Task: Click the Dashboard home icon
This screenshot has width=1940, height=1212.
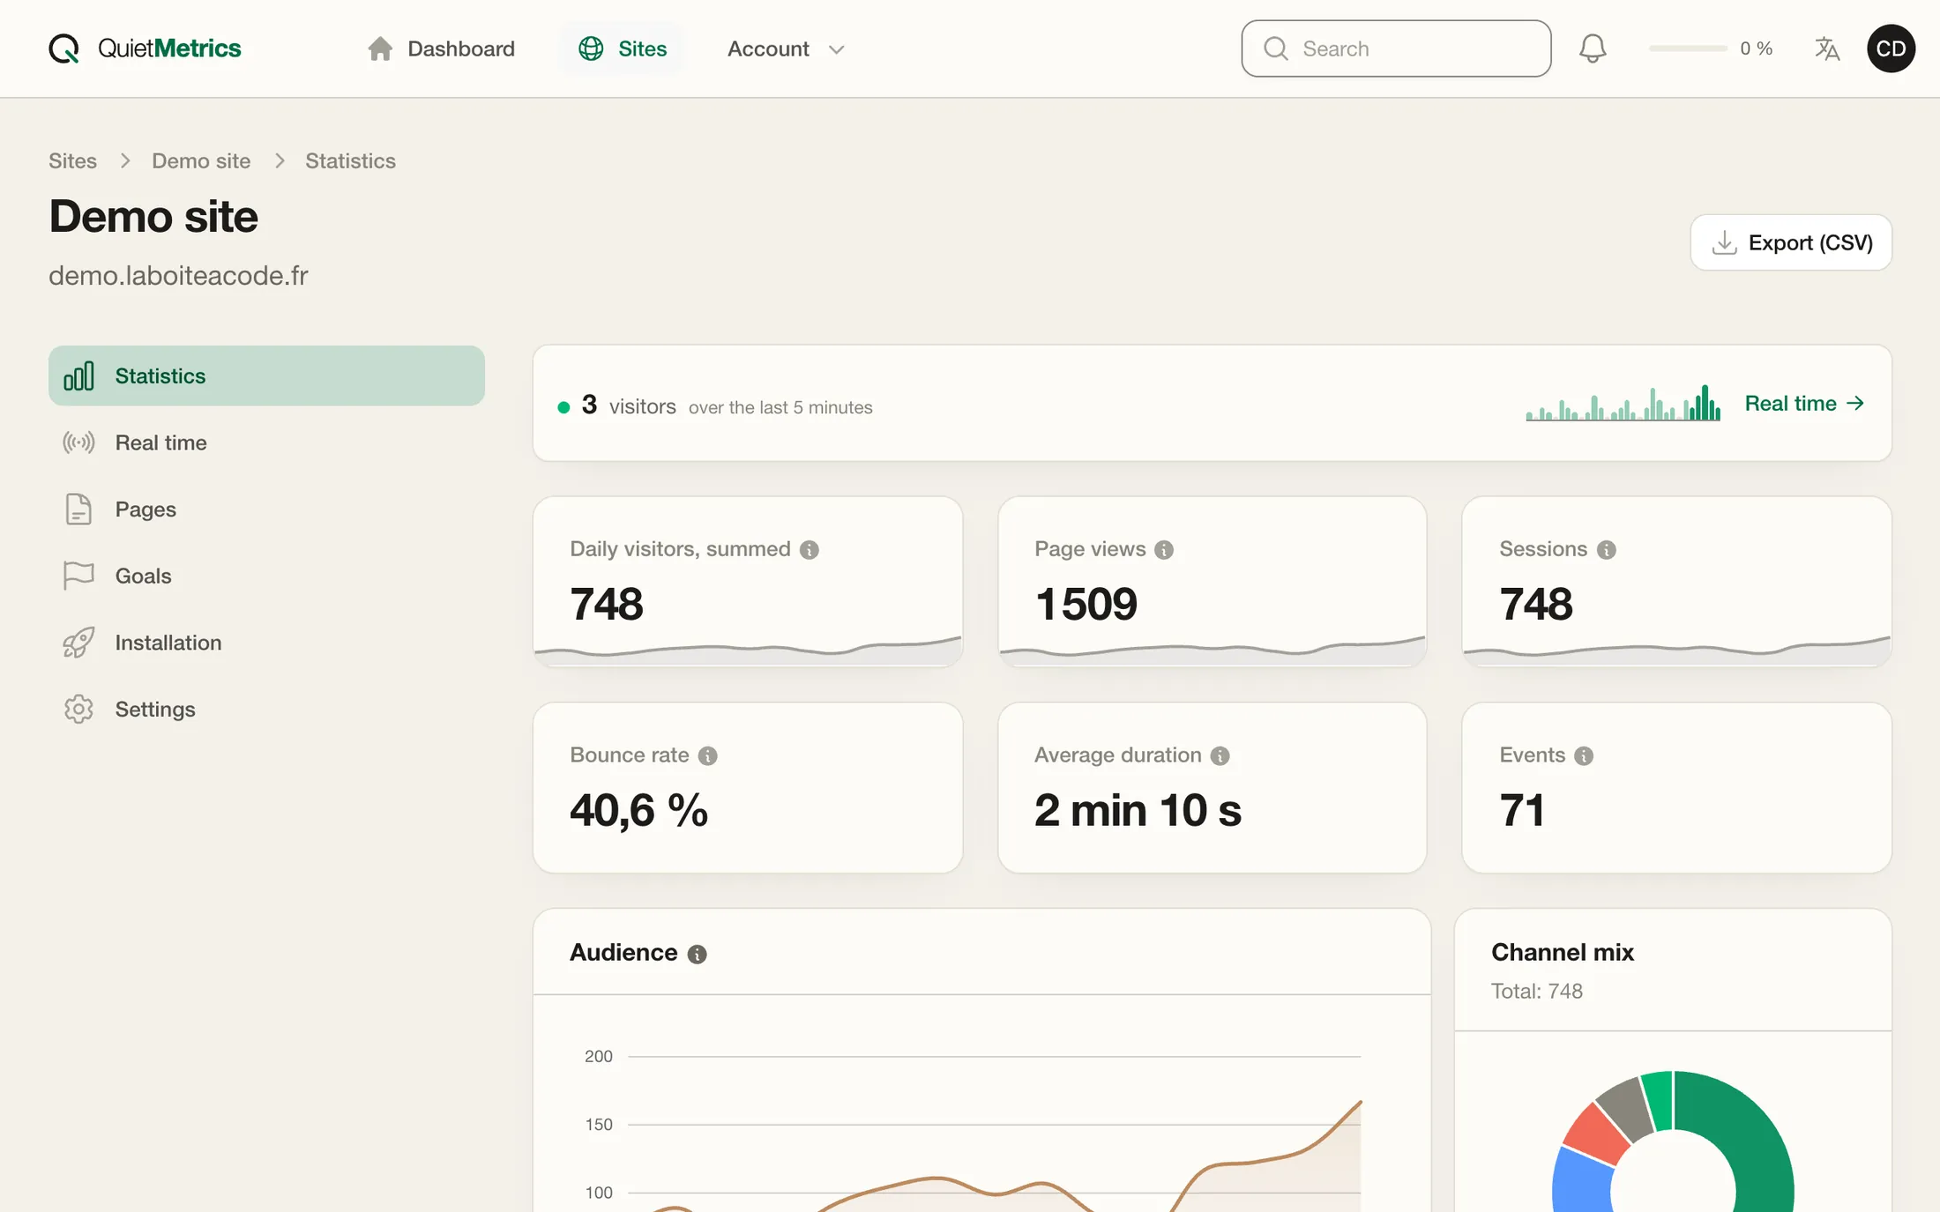Action: pyautogui.click(x=380, y=48)
